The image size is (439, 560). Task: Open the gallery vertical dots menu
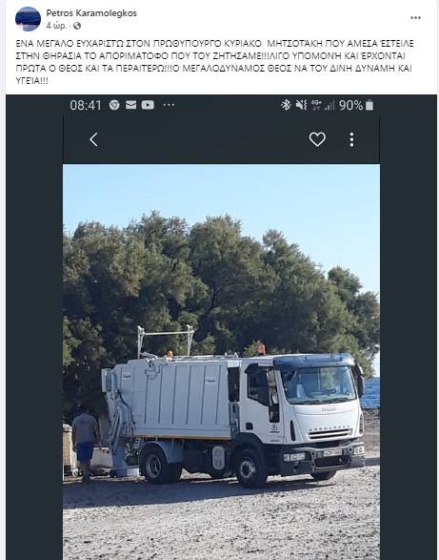pyautogui.click(x=351, y=139)
